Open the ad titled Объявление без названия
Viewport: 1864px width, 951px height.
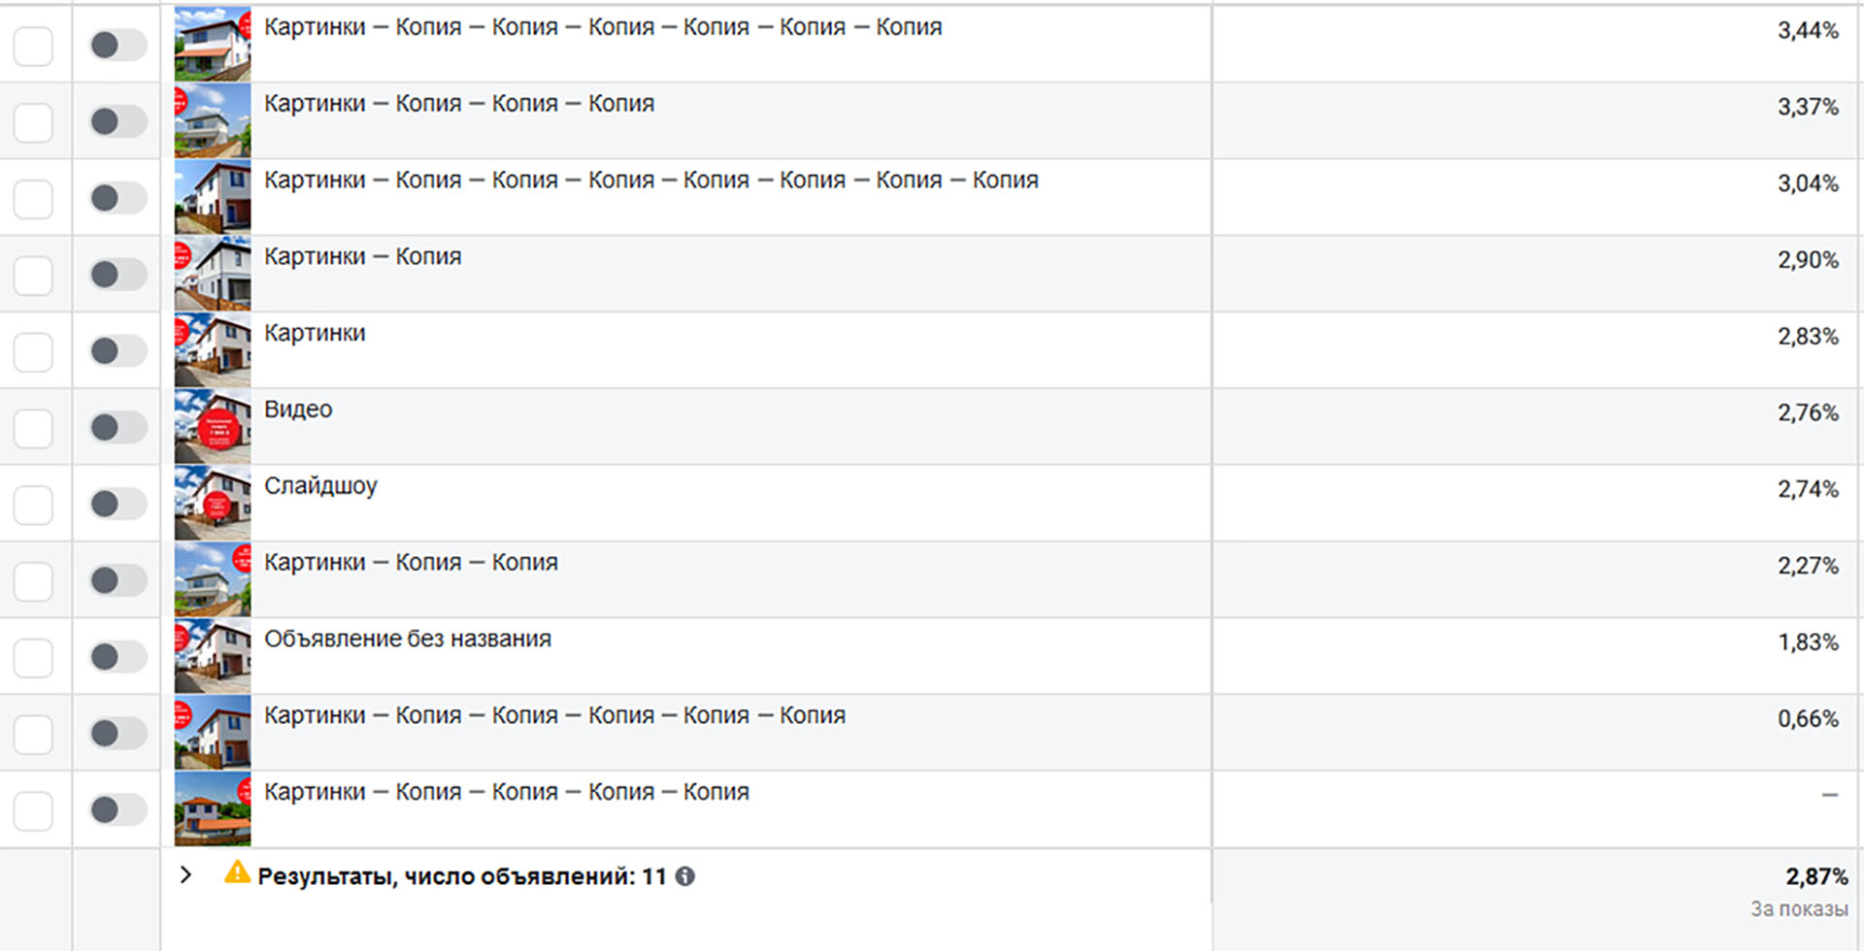pyautogui.click(x=408, y=639)
